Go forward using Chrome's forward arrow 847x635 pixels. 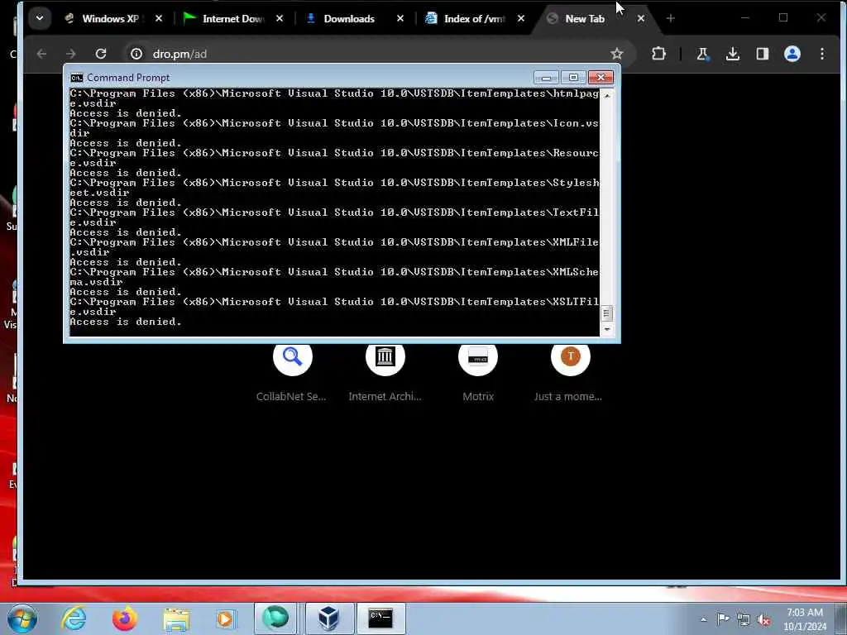coord(71,54)
